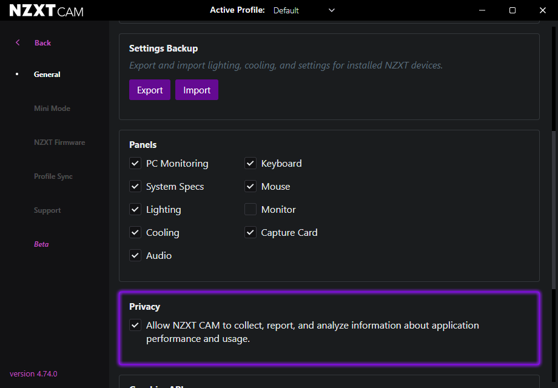Screen dimensions: 558x388
Task: Open the Beta section
Action: coord(41,244)
